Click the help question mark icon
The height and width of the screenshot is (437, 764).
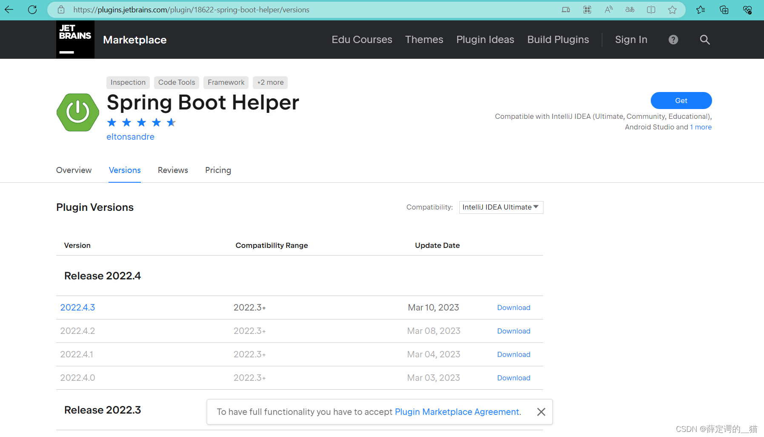673,40
